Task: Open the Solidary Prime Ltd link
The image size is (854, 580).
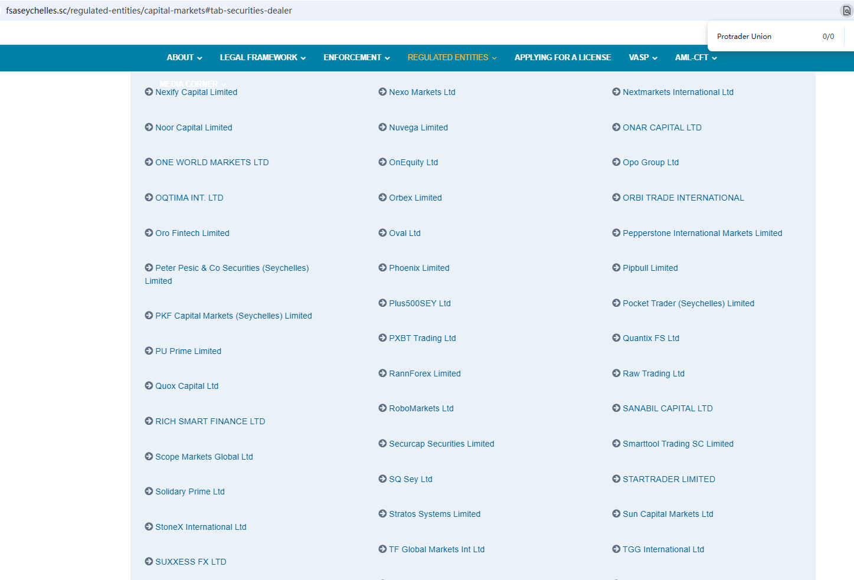Action: click(x=190, y=491)
